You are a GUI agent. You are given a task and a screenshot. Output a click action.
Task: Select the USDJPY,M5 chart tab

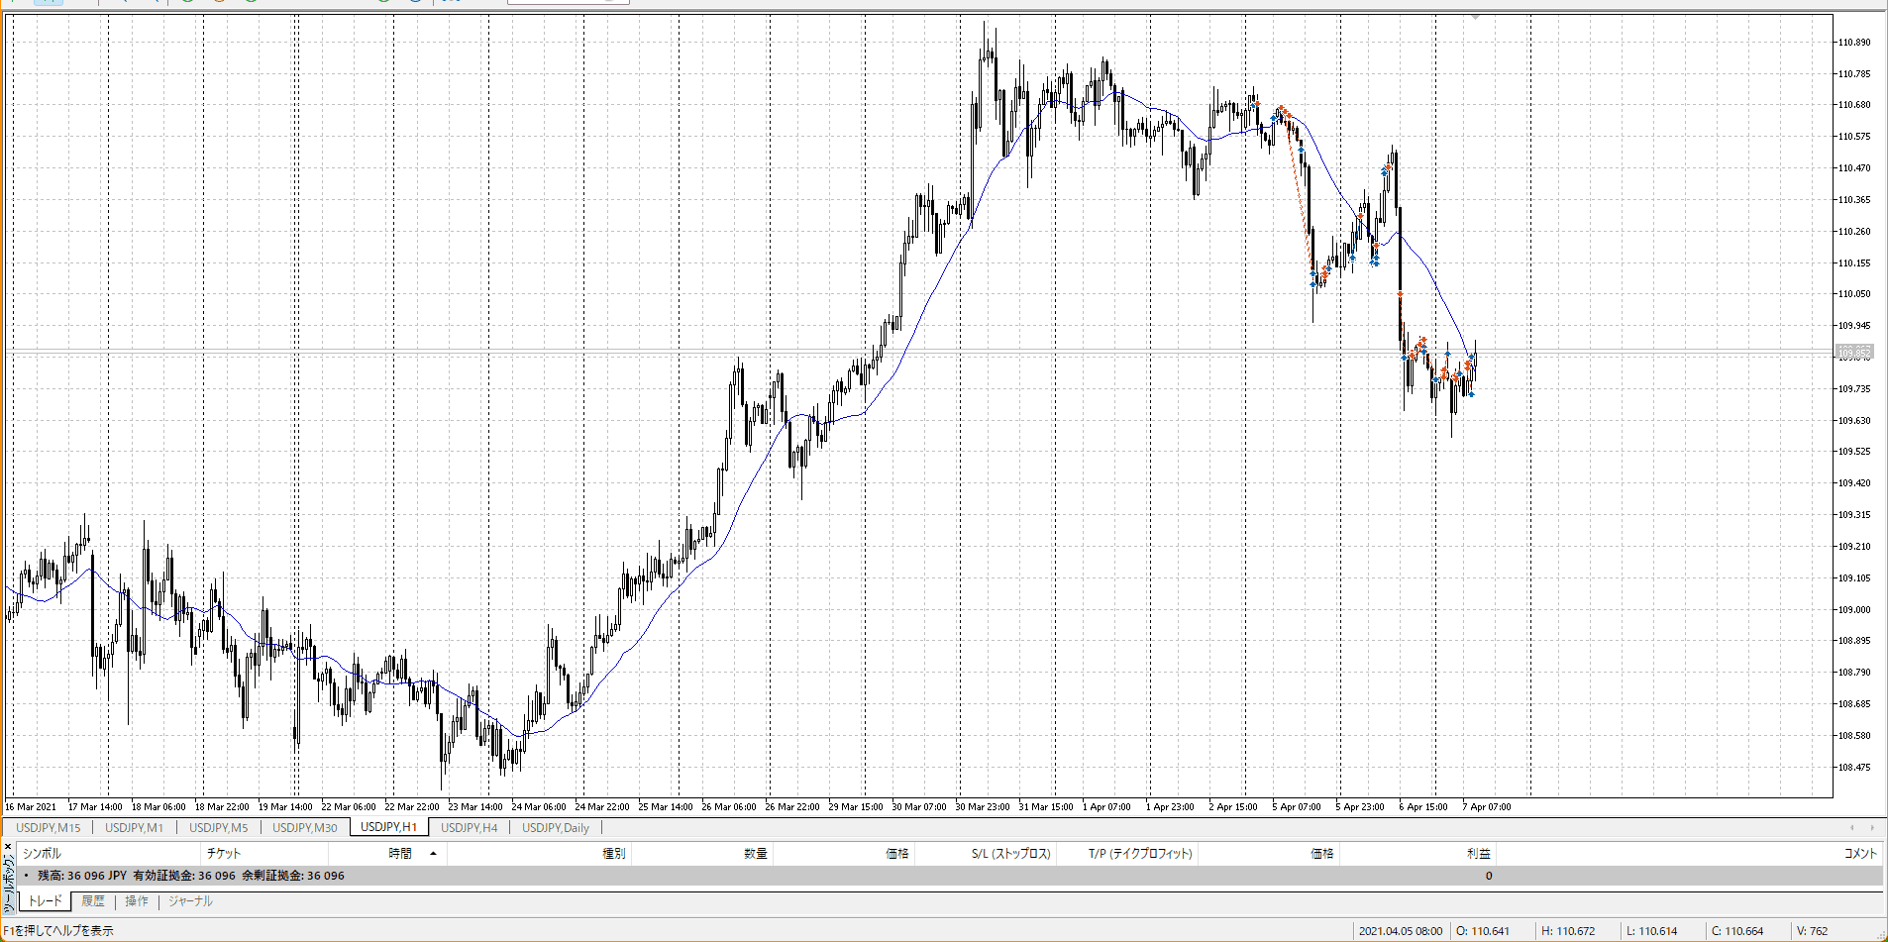(x=218, y=827)
